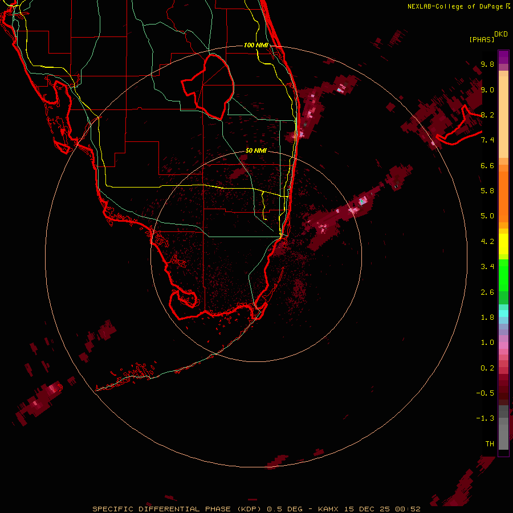The image size is (513, 513).
Task: Select the 100 NMI range ring label
Action: click(x=256, y=45)
